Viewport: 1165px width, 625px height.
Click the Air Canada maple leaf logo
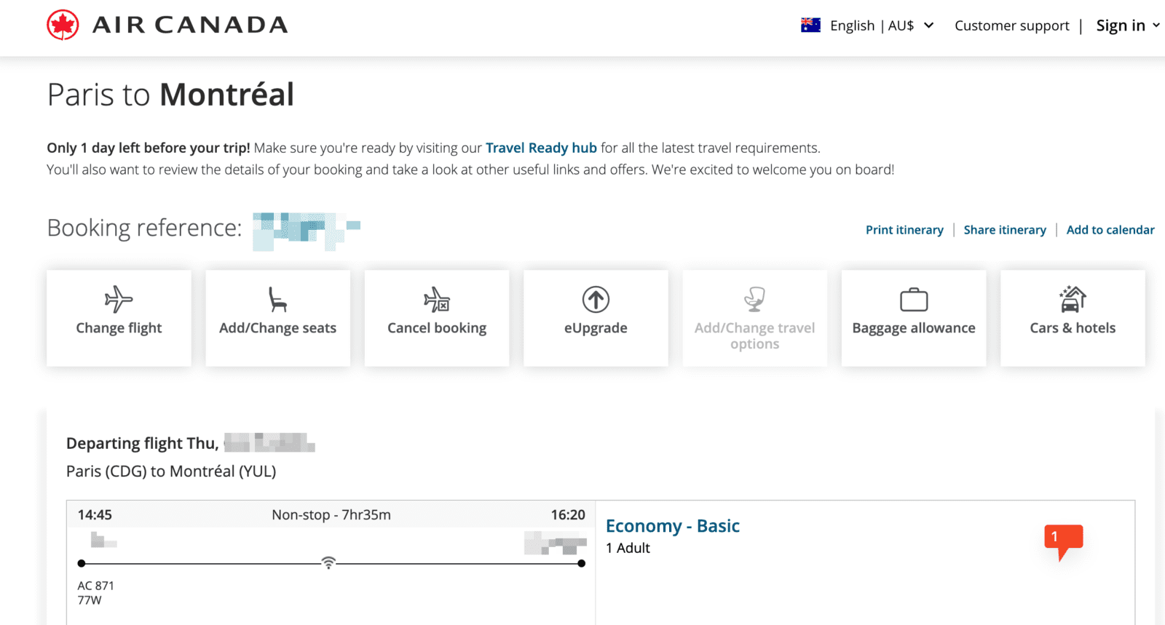[x=63, y=25]
